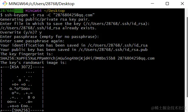This screenshot has width=188, height=112.
Task: Click the Git Bash icon in title bar
Action: pyautogui.click(x=5, y=4)
